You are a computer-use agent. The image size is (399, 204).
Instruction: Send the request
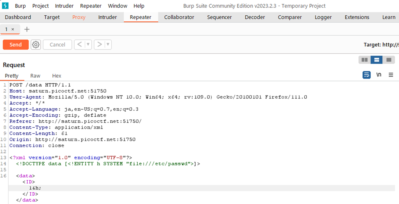[x=16, y=45]
